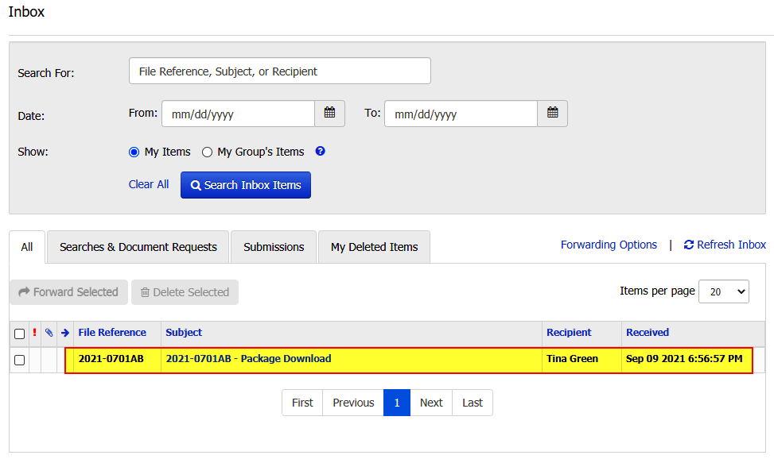Click the Forwarding Options link

(609, 245)
